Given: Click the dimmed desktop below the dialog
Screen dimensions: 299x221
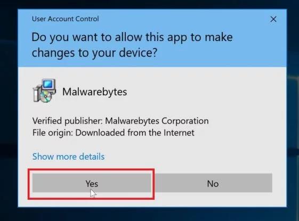Looking at the screenshot, I should 149,214.
